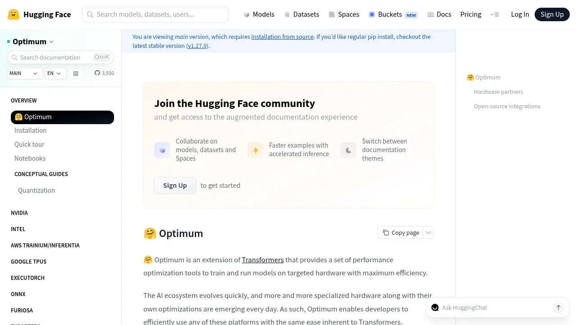Expand the INTEL sidebar section
The height and width of the screenshot is (325, 577).
[18, 229]
